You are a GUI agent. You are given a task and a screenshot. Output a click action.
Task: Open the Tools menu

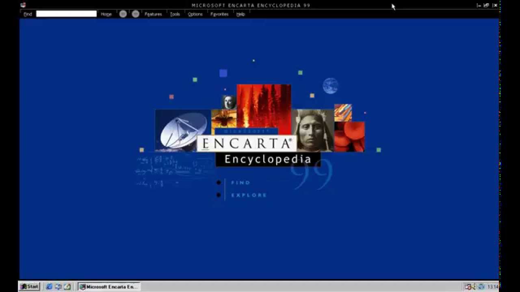click(x=175, y=14)
